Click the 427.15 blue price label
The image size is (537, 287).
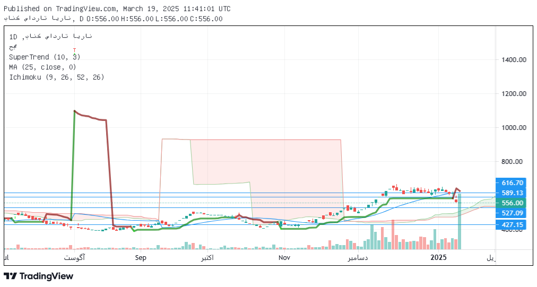click(510, 225)
